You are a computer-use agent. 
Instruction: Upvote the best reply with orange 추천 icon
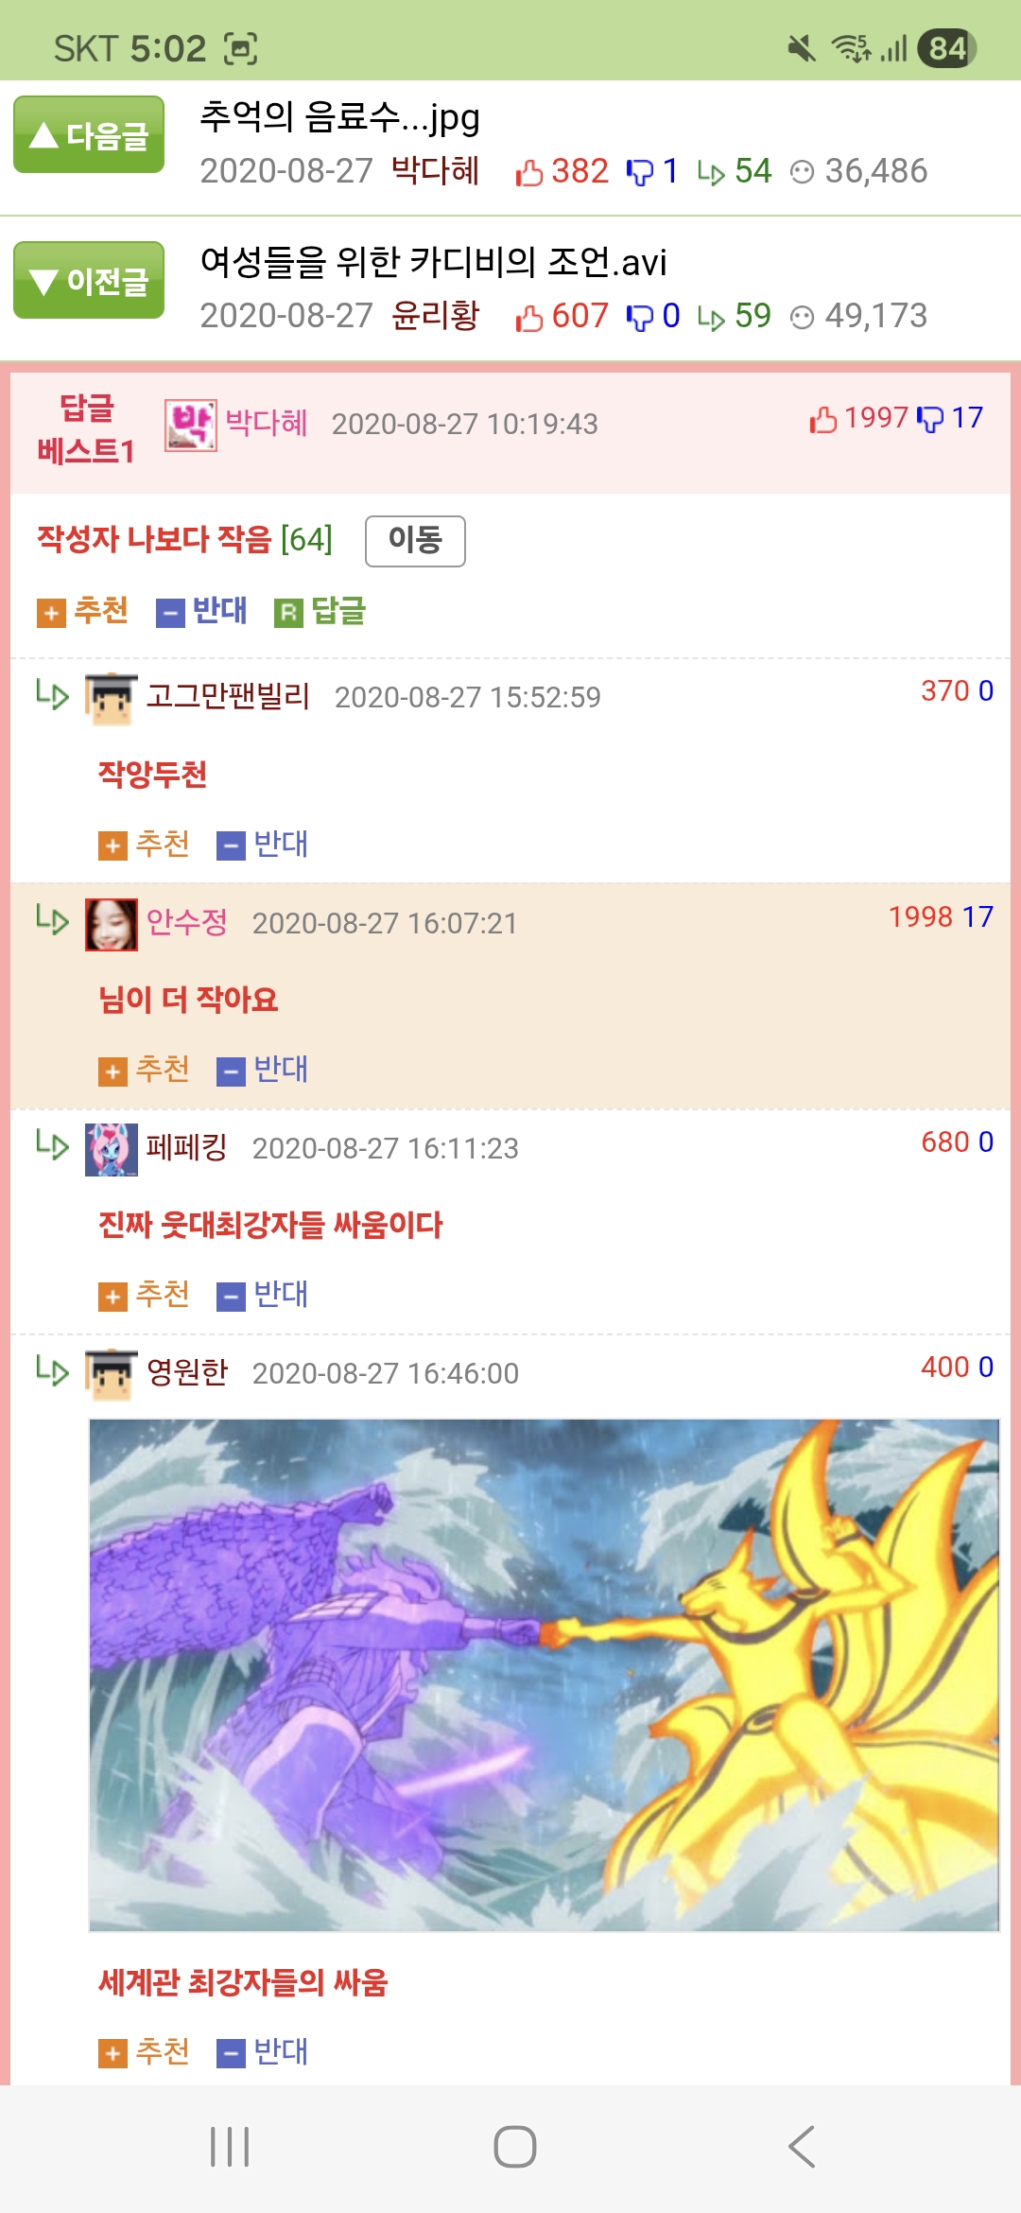(x=82, y=612)
